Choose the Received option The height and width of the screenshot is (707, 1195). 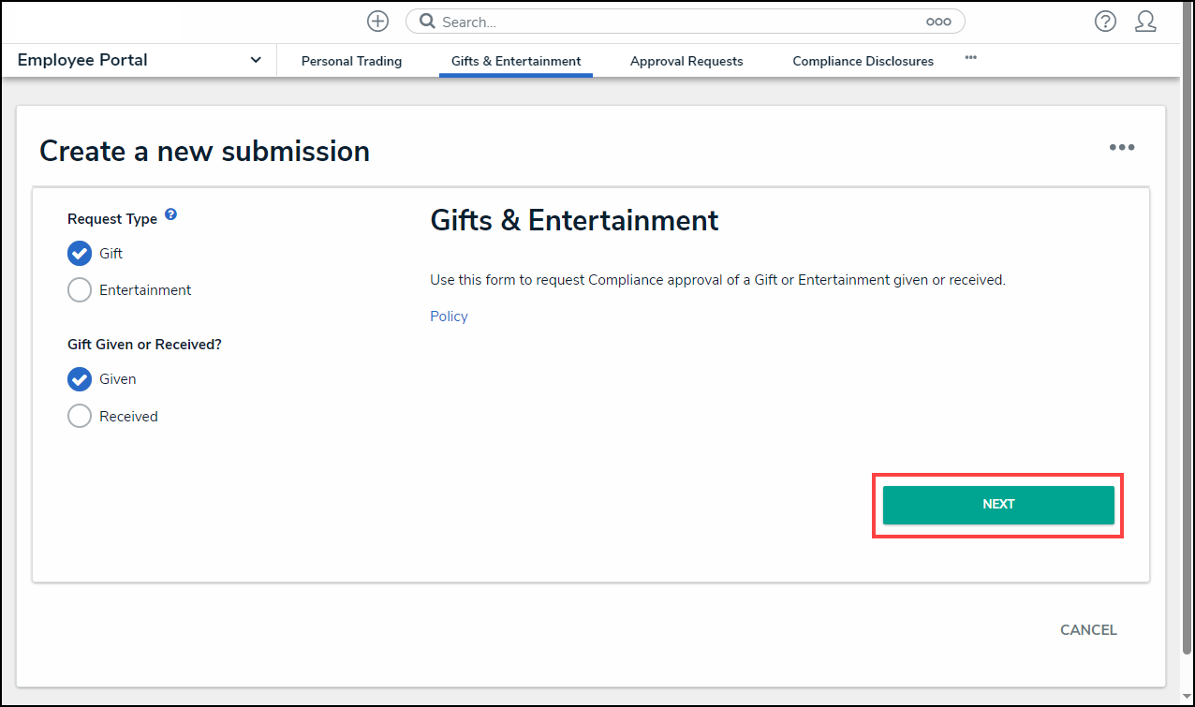80,417
